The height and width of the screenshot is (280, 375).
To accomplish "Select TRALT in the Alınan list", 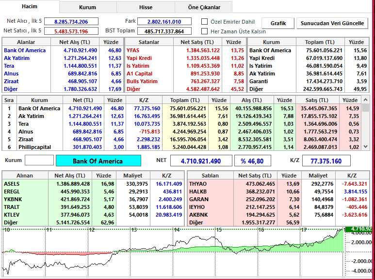I will (x=12, y=207).
